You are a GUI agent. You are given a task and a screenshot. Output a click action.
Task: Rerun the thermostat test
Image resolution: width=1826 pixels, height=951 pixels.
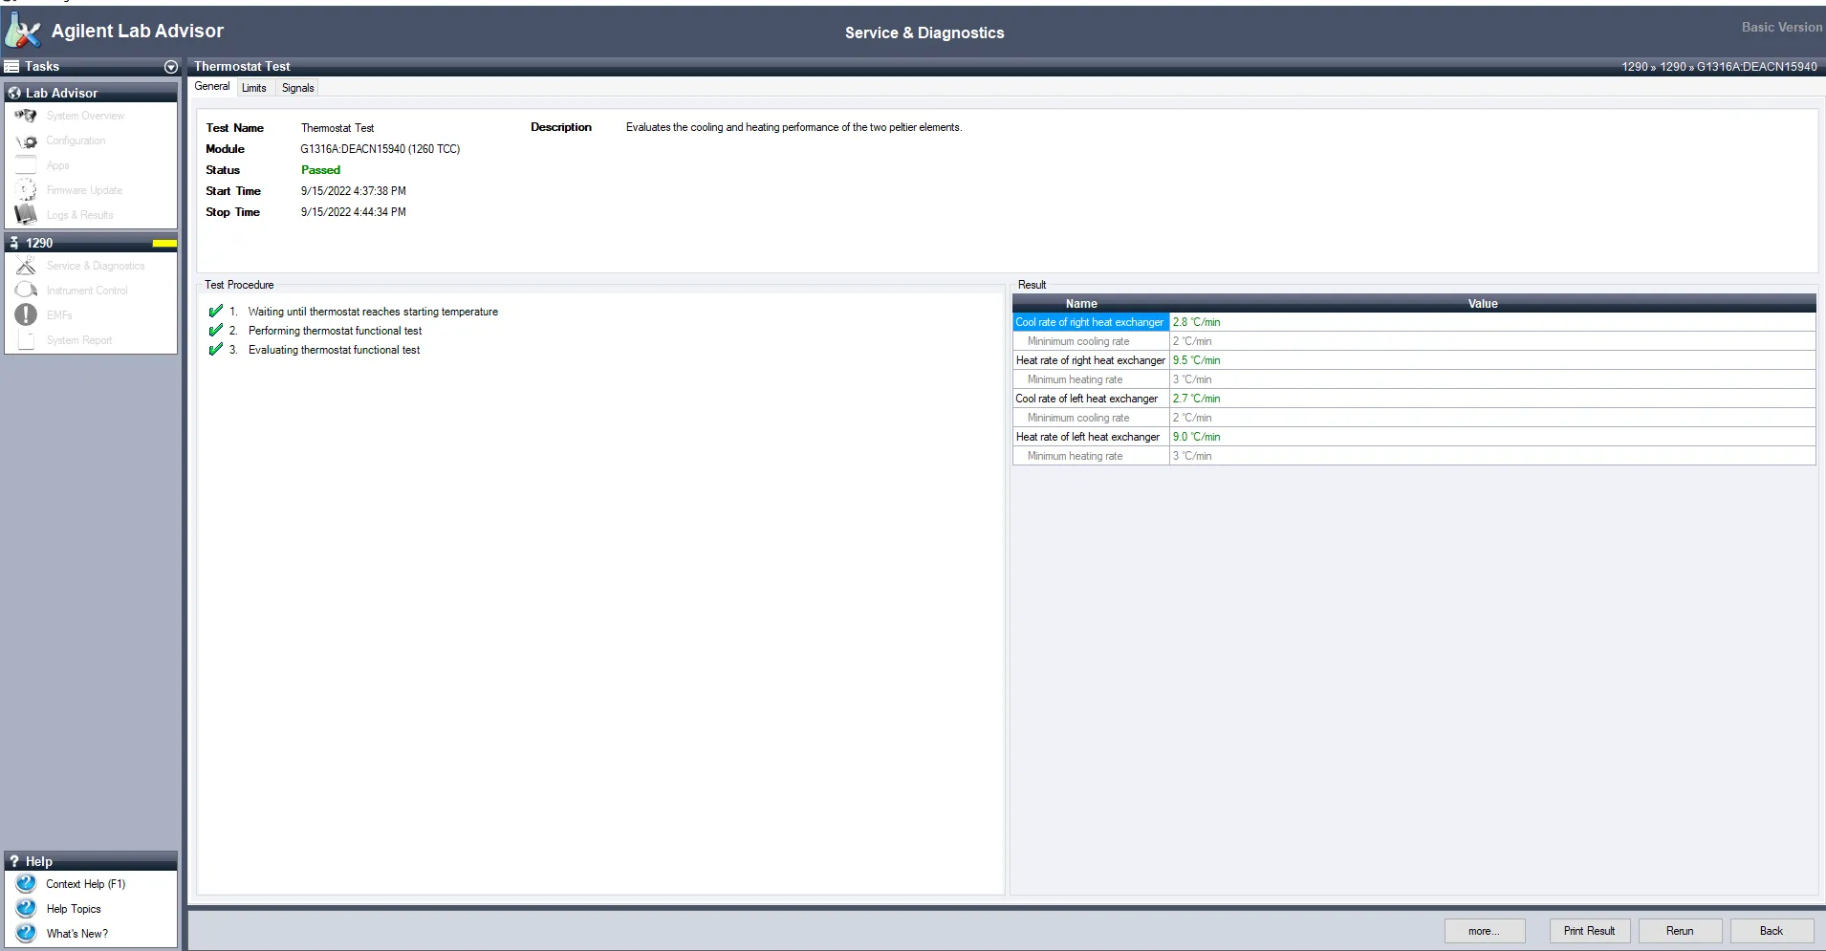[1680, 931]
